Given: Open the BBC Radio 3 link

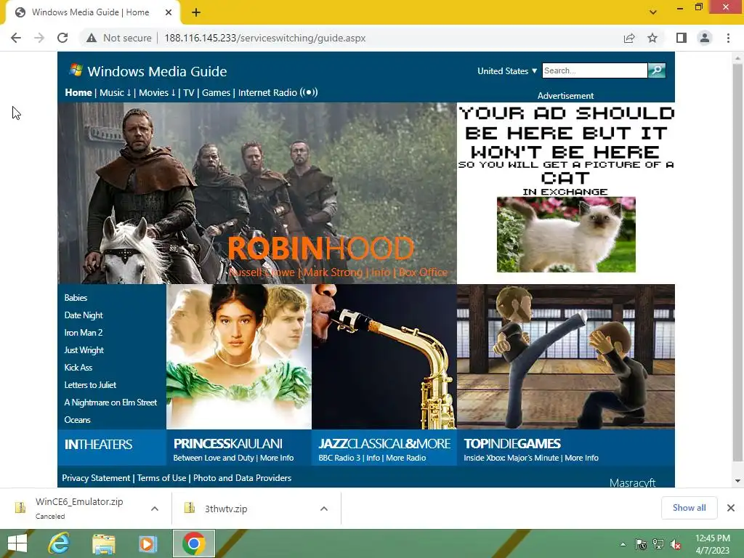Looking at the screenshot, I should pos(339,458).
